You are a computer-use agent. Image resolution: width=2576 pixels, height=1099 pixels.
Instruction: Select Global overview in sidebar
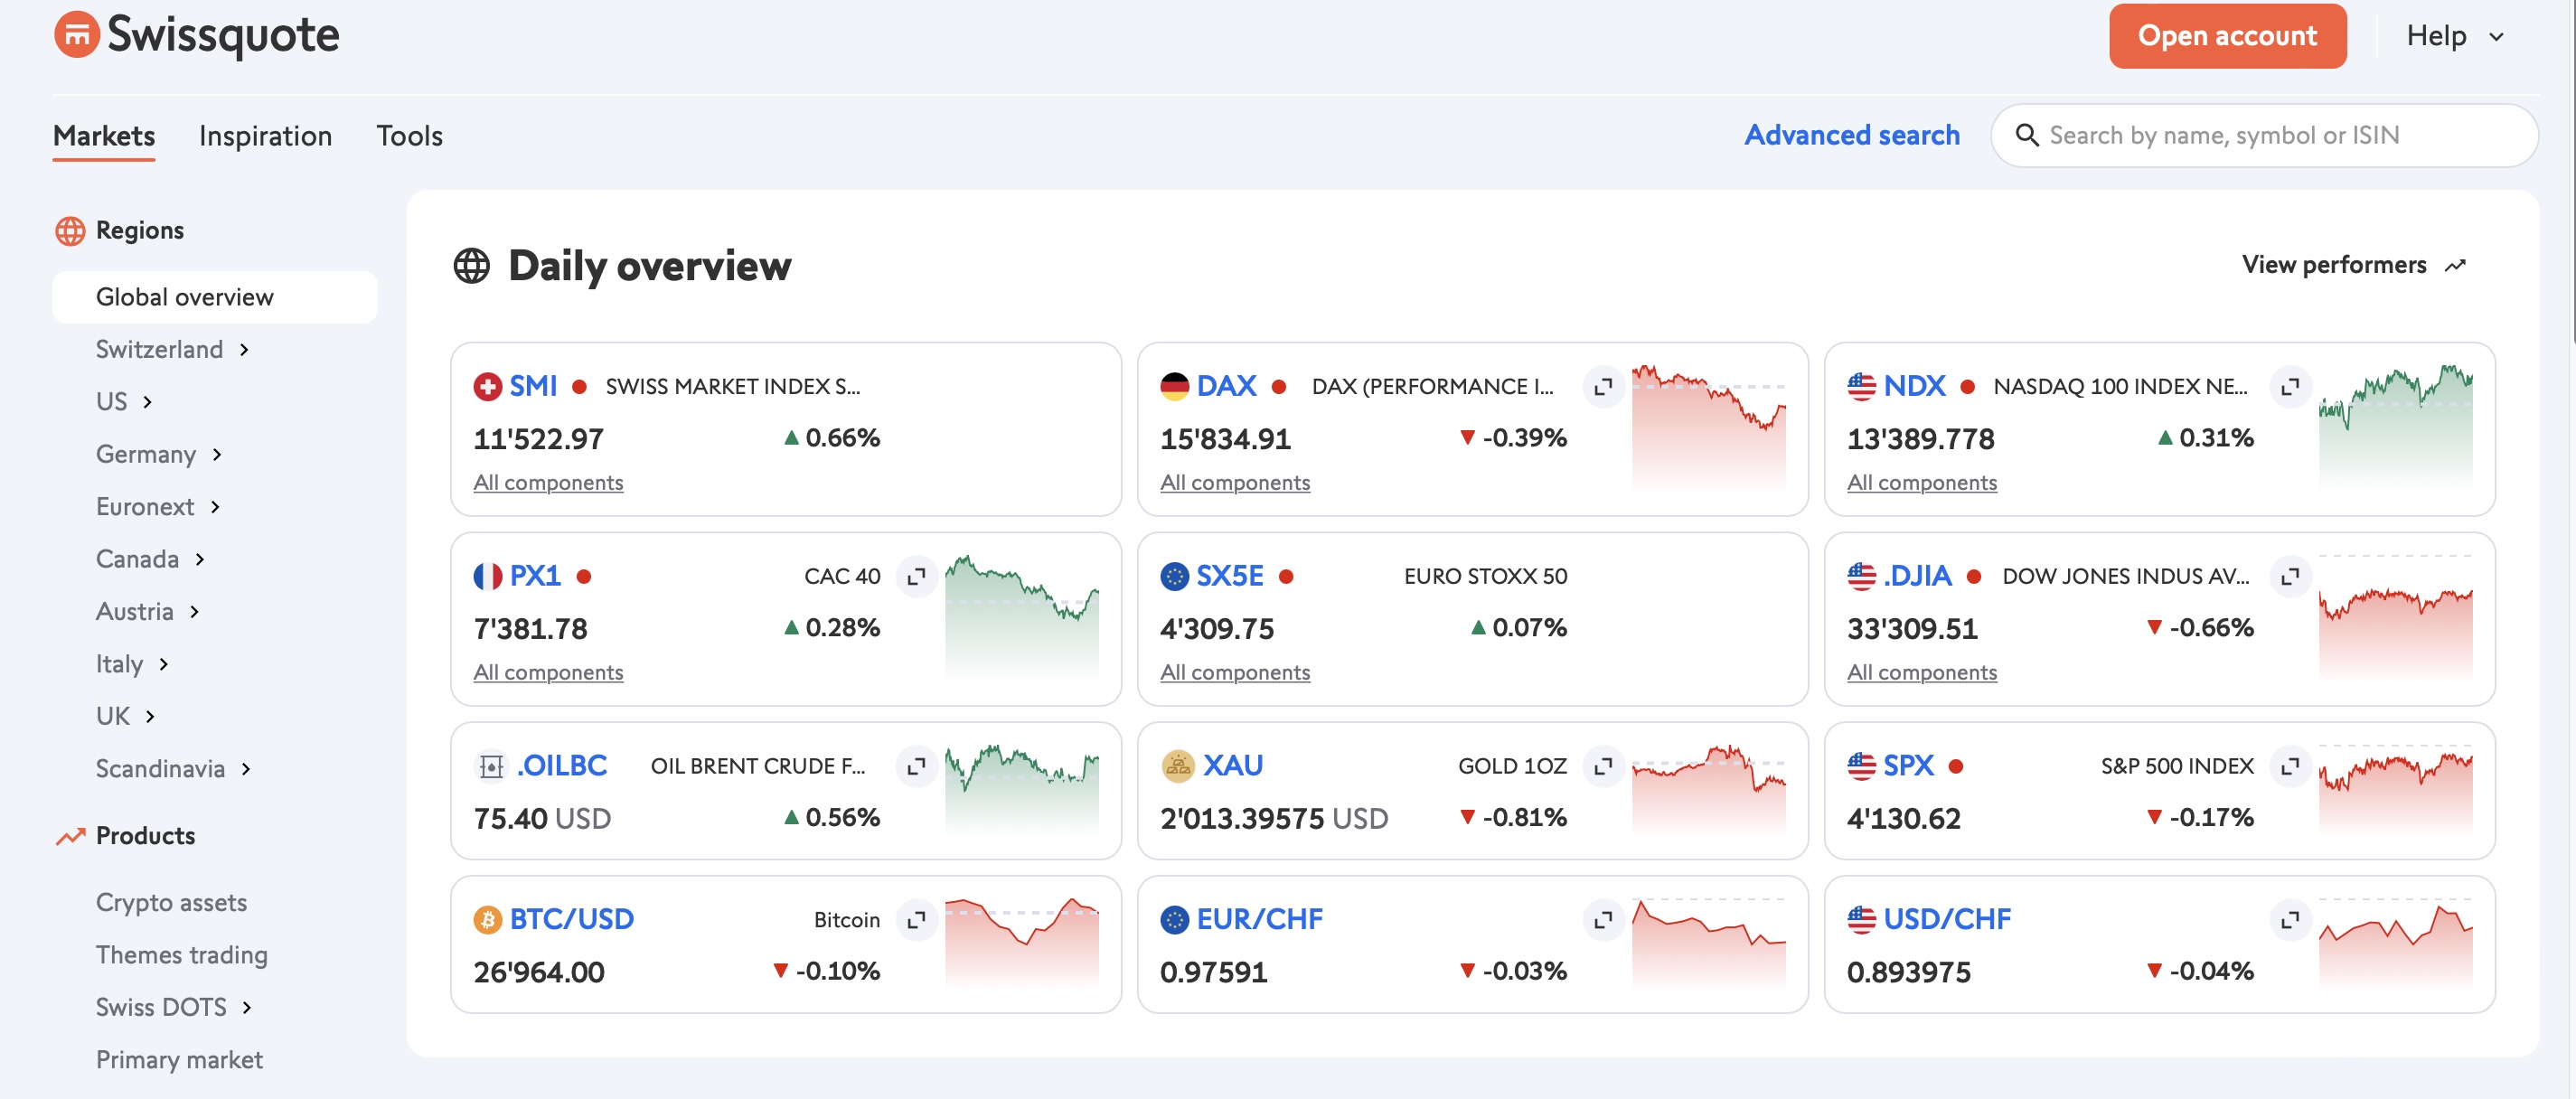click(x=215, y=297)
